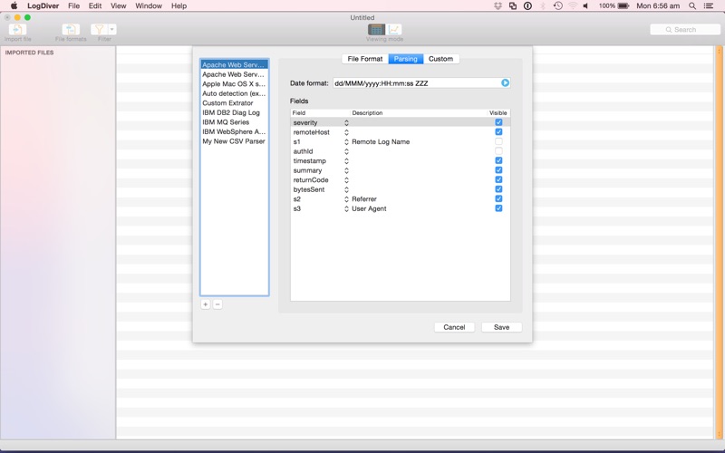Select Apple Mac OS X parser entry
Screen dimensions: 725x453
(x=234, y=84)
